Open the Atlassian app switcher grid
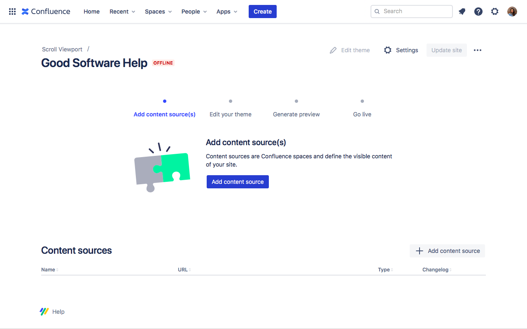This screenshot has width=527, height=329. click(x=12, y=12)
